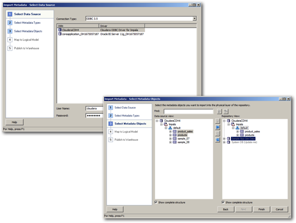Collapse Impala node in Data source view

pyautogui.click(x=161, y=125)
